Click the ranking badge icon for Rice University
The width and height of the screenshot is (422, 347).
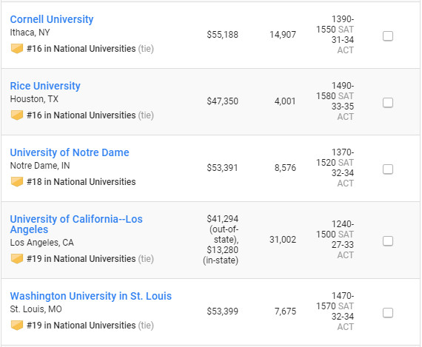click(17, 115)
